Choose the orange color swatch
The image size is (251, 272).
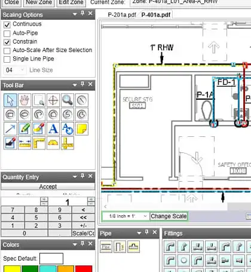[x=66, y=269]
